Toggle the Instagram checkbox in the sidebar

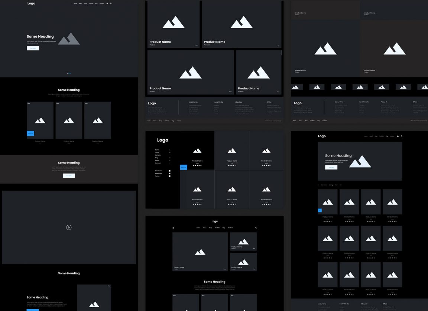click(169, 173)
